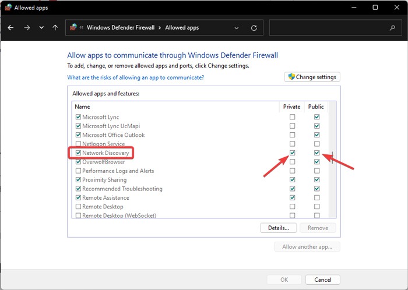Maximize the Allowed apps window
This screenshot has width=408, height=290.
375,8
